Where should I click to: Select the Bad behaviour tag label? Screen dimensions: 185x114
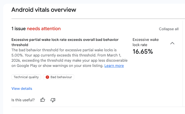61,77
